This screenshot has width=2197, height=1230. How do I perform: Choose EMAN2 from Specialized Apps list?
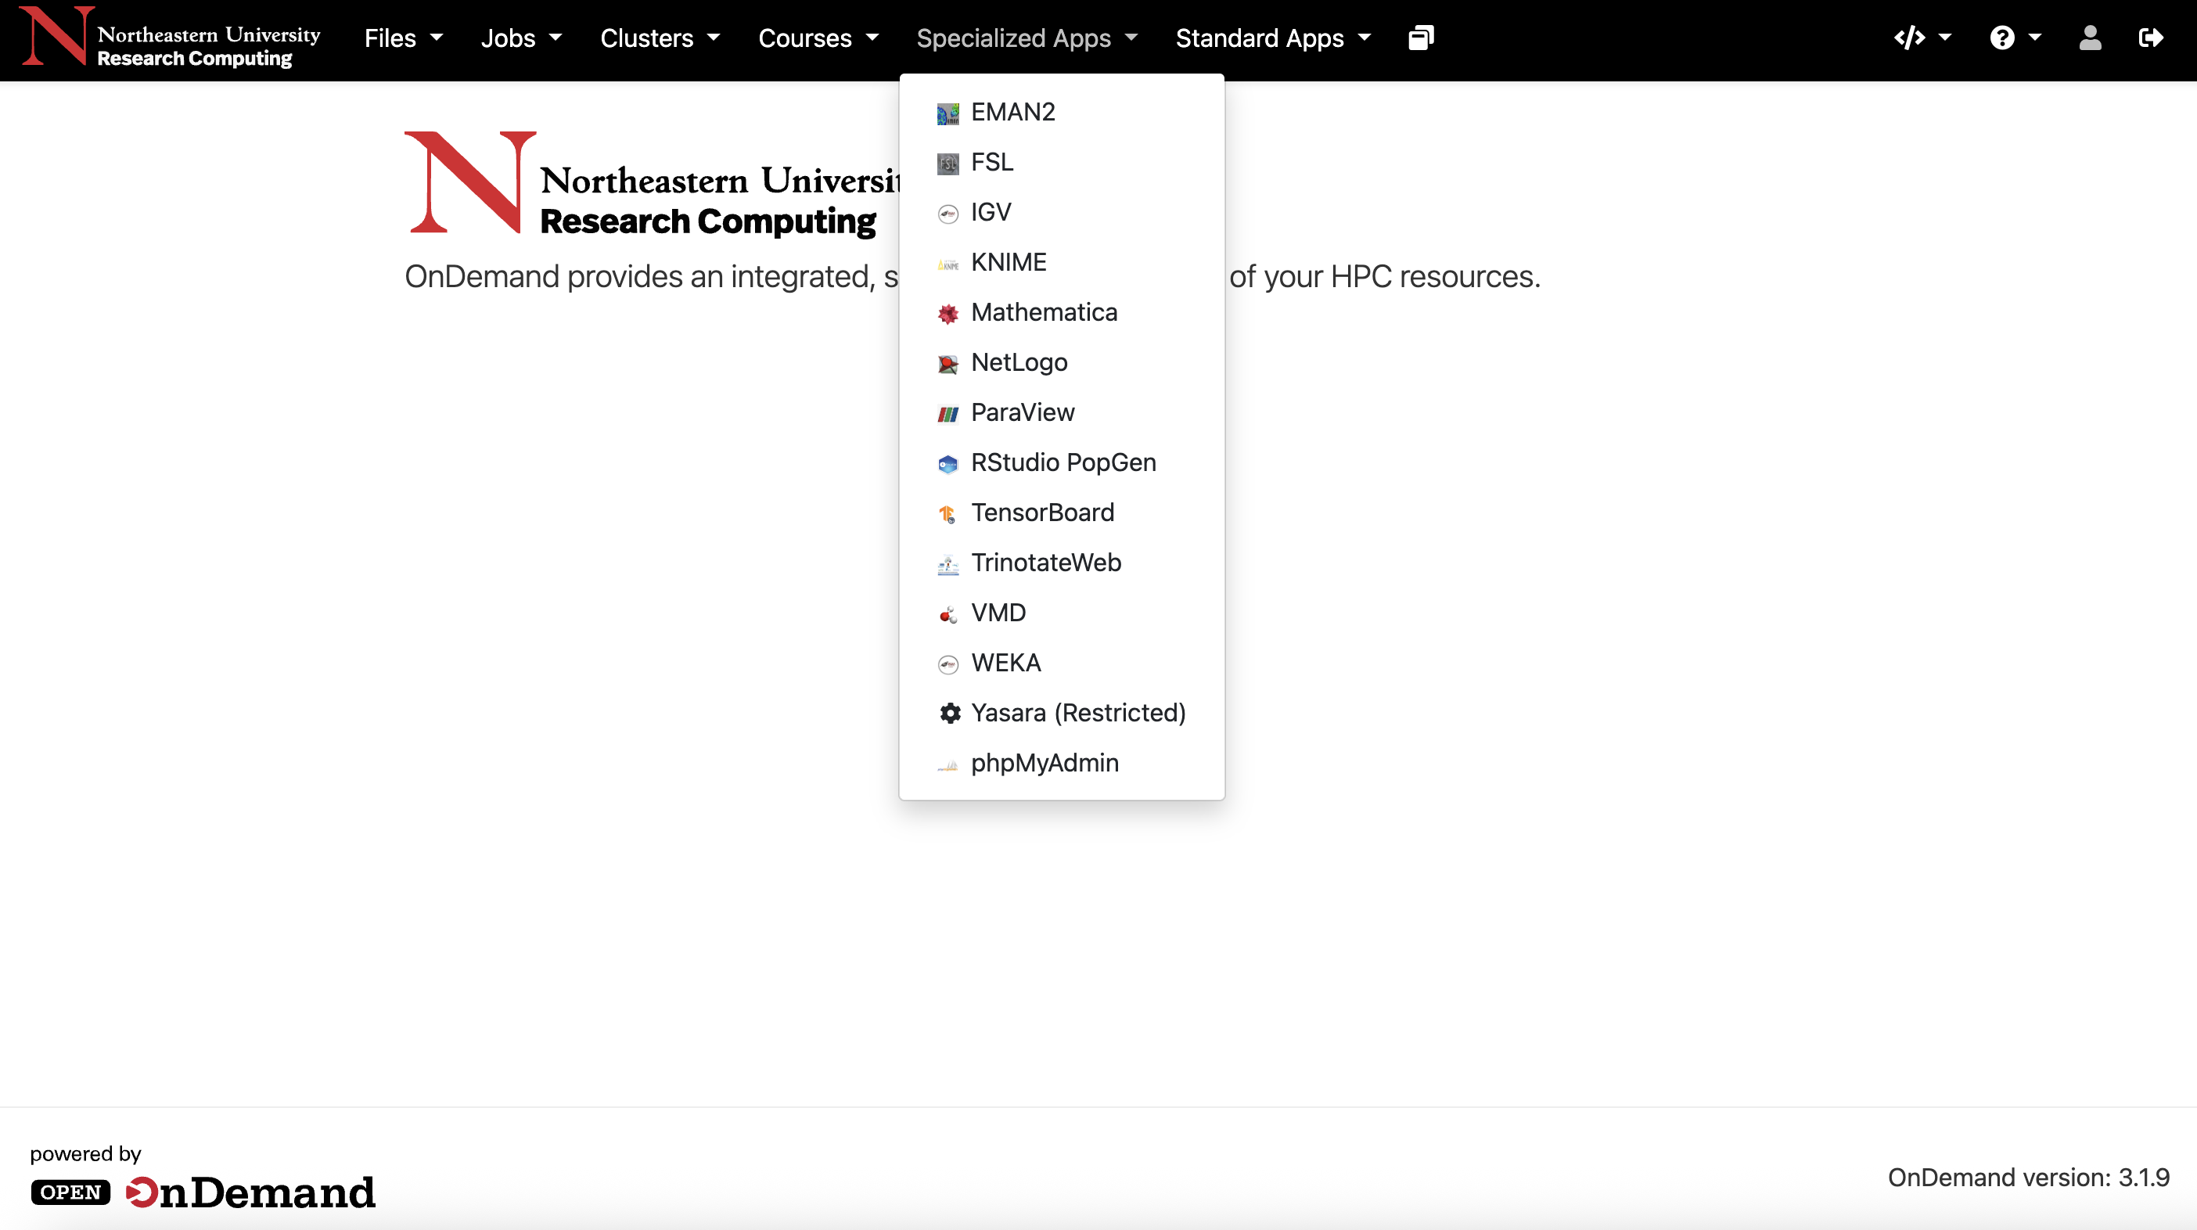coord(1012,112)
